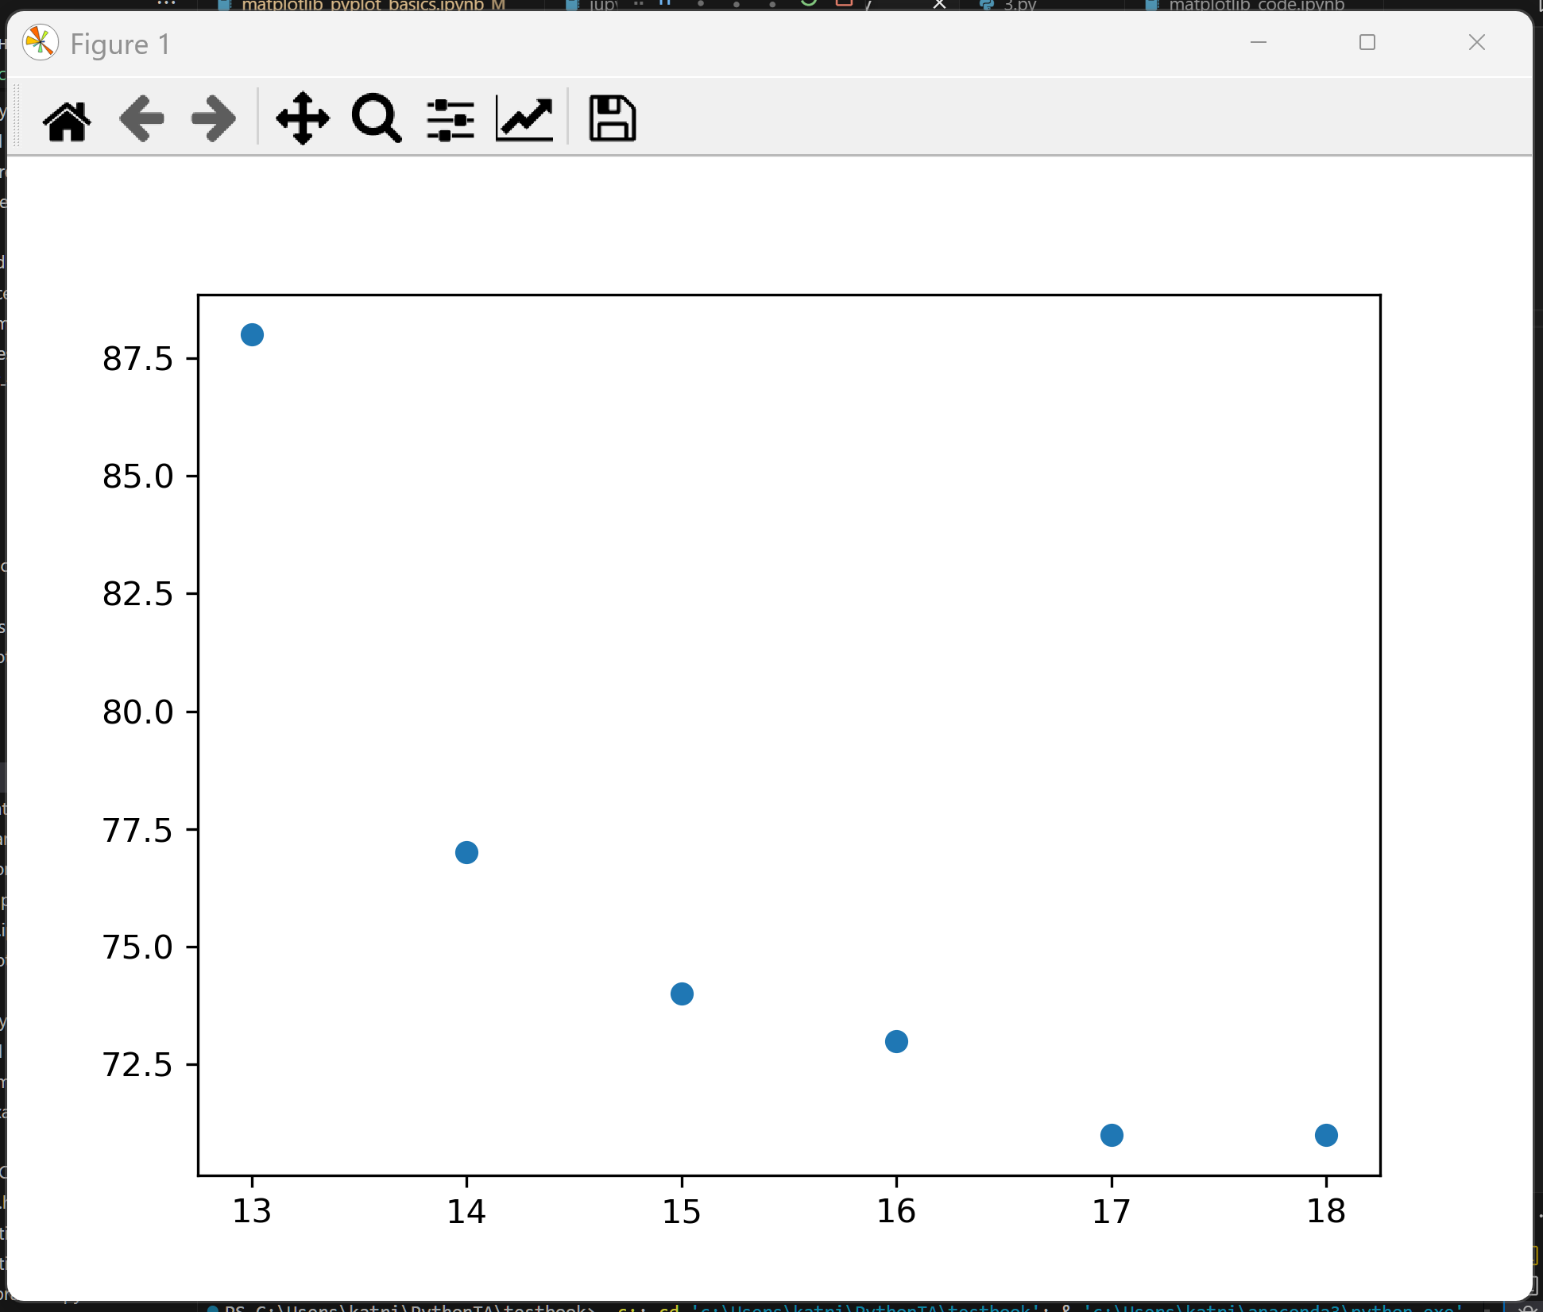This screenshot has width=1543, height=1312.
Task: Go back to previous view arrow
Action: (141, 119)
